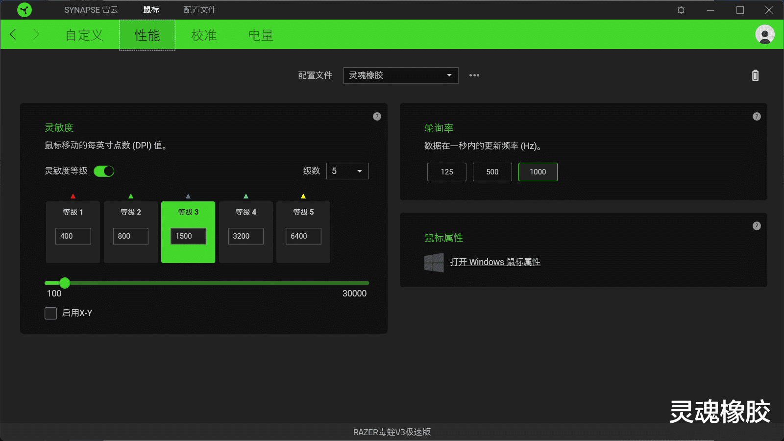Click the Windows logo icon
Image resolution: width=784 pixels, height=441 pixels.
[434, 263]
